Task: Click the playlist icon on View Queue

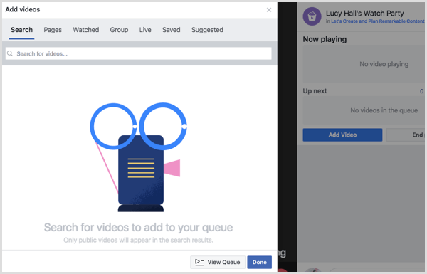Action: pos(199,262)
